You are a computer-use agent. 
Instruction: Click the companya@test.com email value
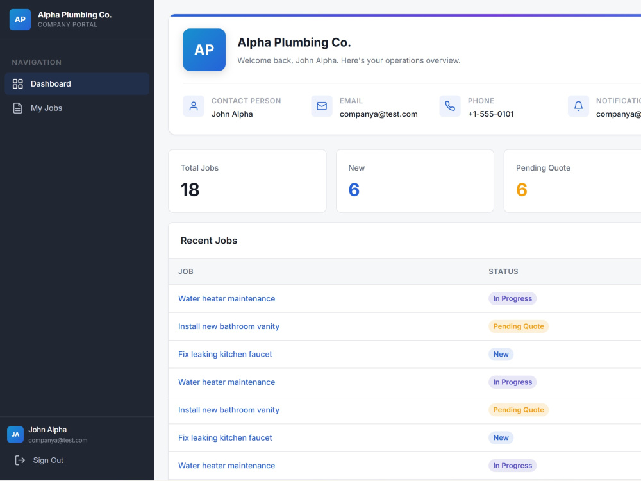[x=379, y=114]
